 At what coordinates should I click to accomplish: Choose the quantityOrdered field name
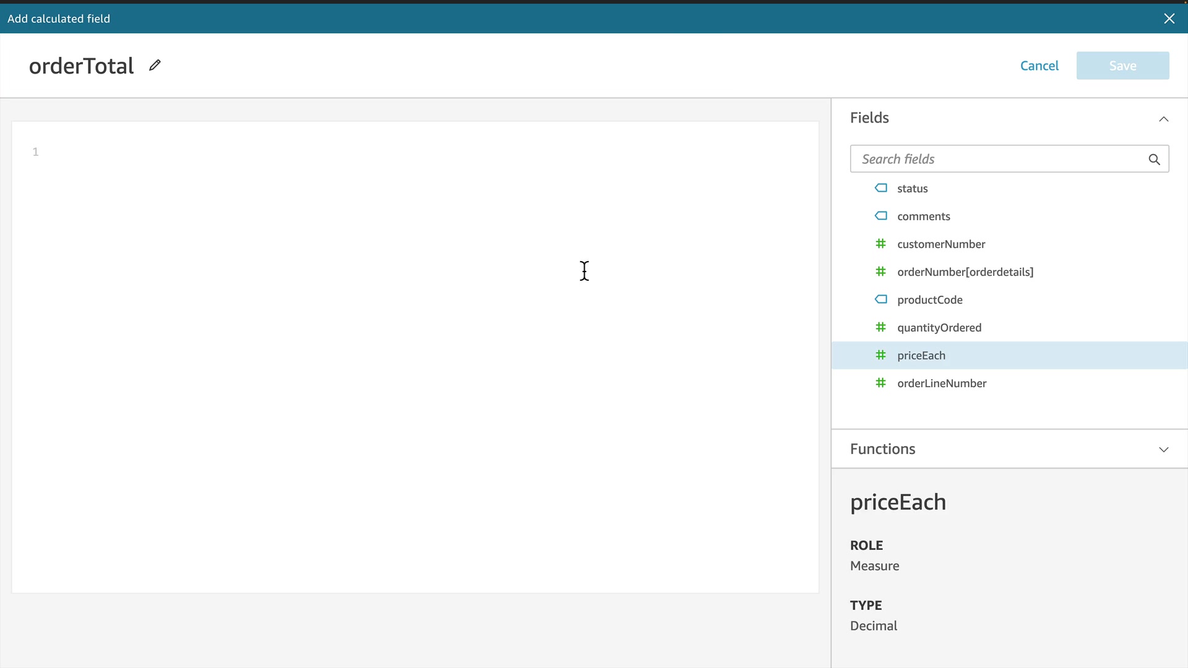point(939,328)
